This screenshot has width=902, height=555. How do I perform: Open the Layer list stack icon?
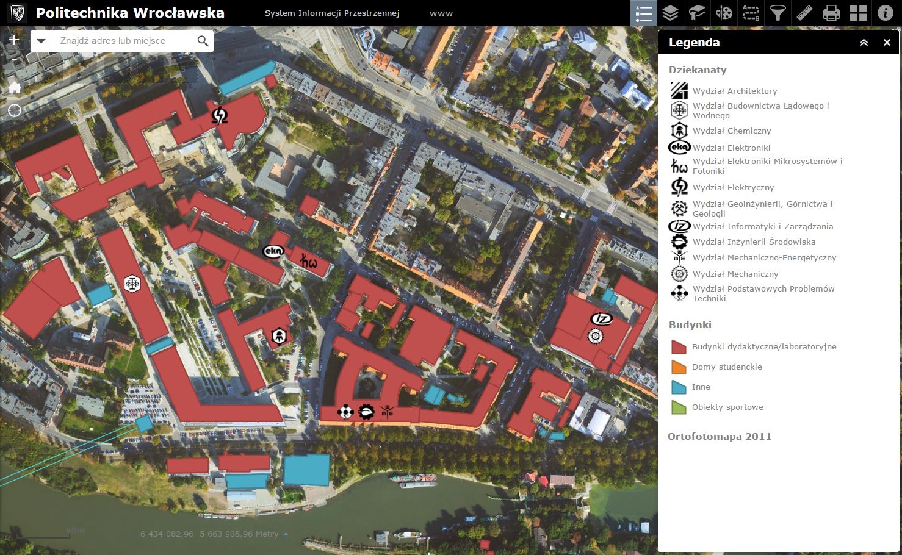click(670, 13)
